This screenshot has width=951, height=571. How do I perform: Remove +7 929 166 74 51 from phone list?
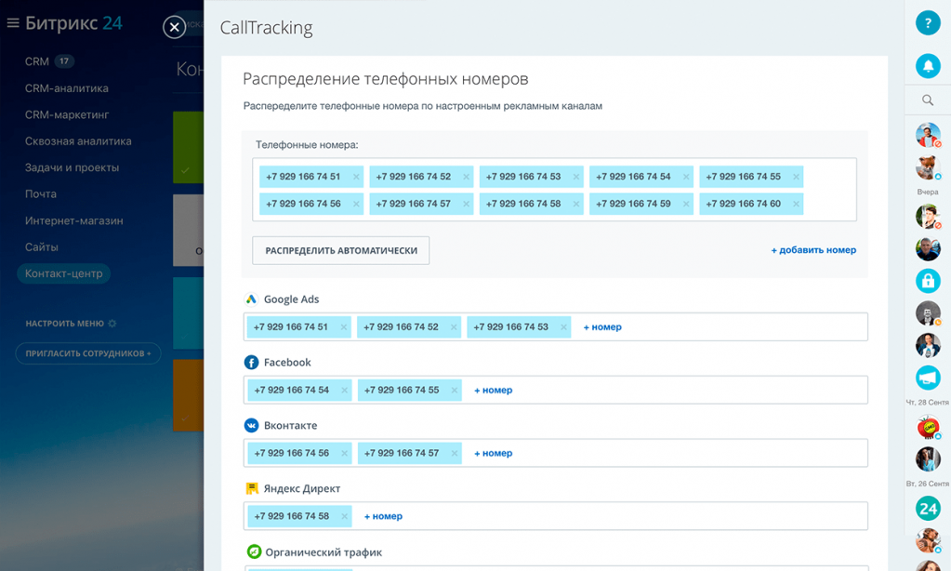[x=356, y=177]
